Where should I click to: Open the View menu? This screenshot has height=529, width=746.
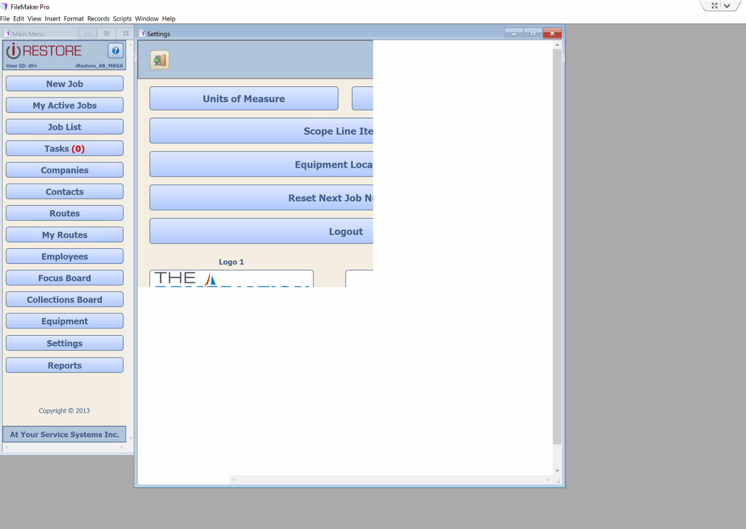(34, 18)
